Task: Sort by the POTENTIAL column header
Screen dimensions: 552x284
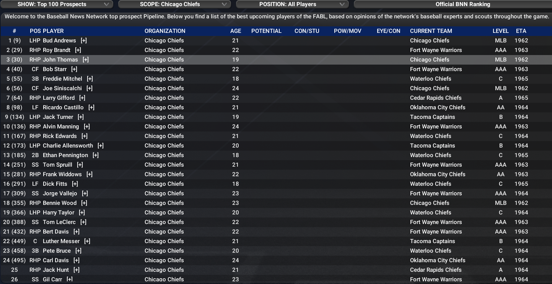Action: coord(266,31)
